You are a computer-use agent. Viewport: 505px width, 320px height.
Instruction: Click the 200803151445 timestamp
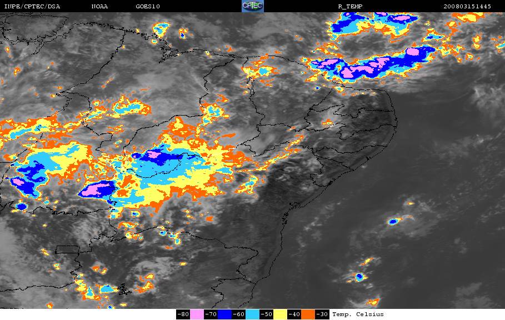(467, 7)
